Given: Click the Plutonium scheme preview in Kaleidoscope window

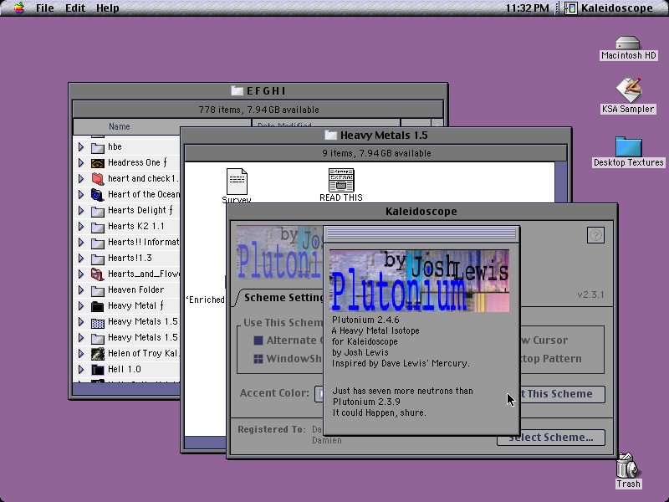Looking at the screenshot, I should (280, 253).
